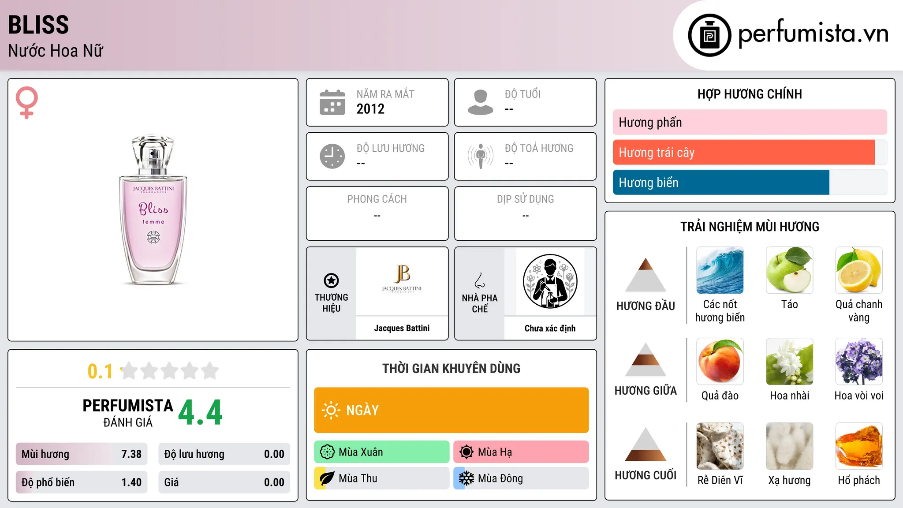Click the person icon beside Độ tuổi
903x508 pixels.
point(481,102)
